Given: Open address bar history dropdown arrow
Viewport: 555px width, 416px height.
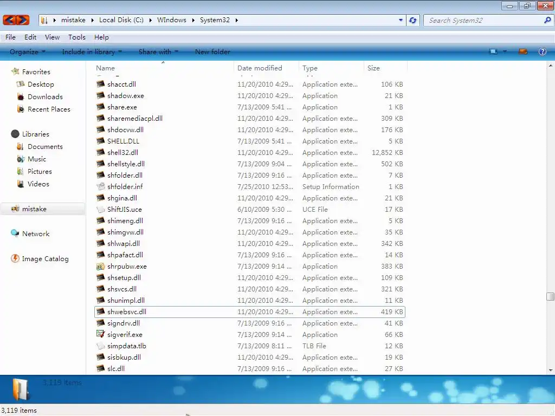Looking at the screenshot, I should coord(401,20).
